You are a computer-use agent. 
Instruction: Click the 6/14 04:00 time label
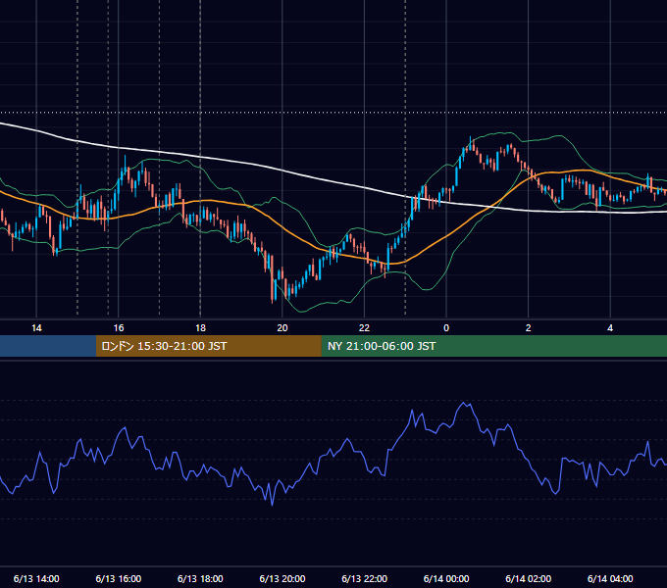pos(610,578)
